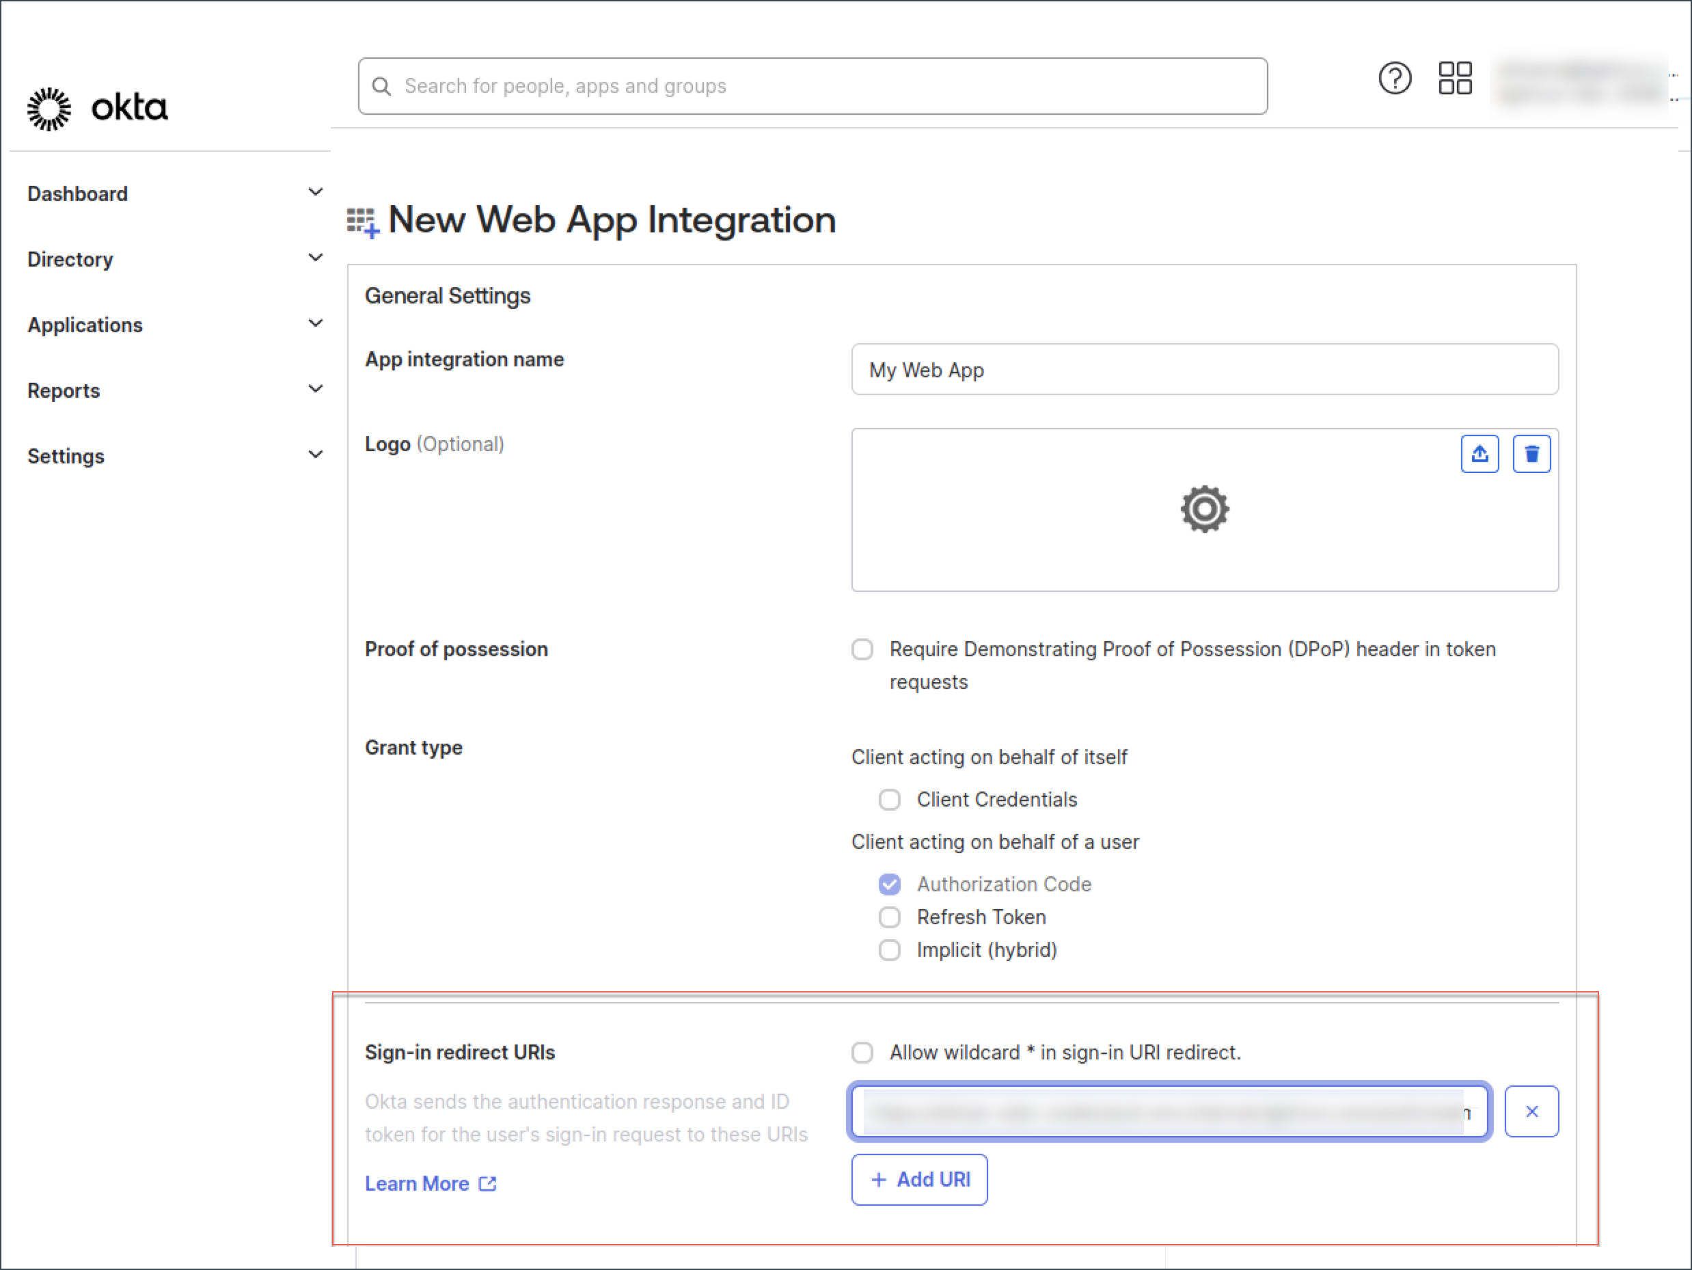Screen dimensions: 1692x1270
Task: Enable Require DPoP header checkbox
Action: 862,649
